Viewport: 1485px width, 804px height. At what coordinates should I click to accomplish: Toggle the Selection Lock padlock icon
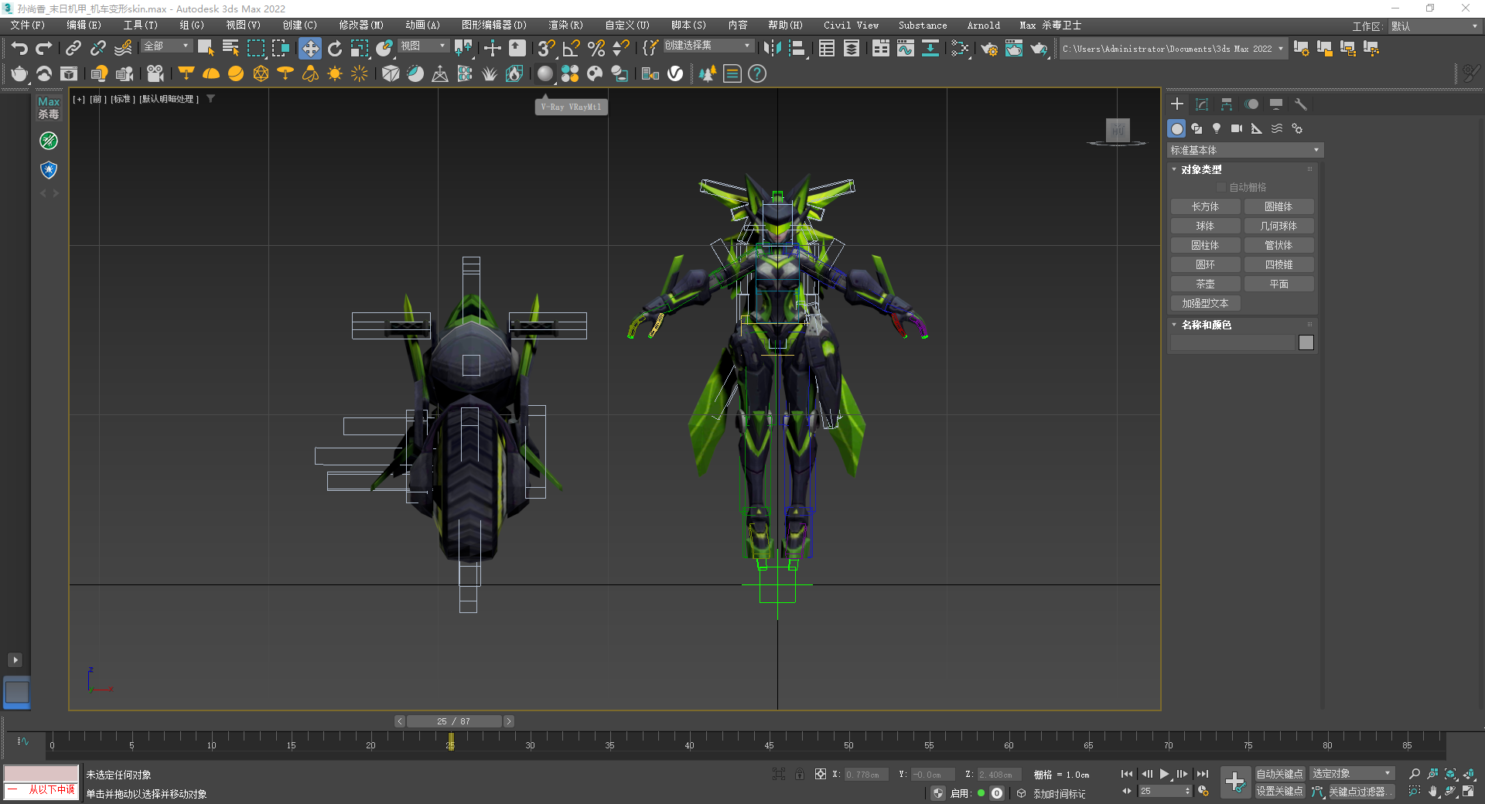click(x=800, y=774)
